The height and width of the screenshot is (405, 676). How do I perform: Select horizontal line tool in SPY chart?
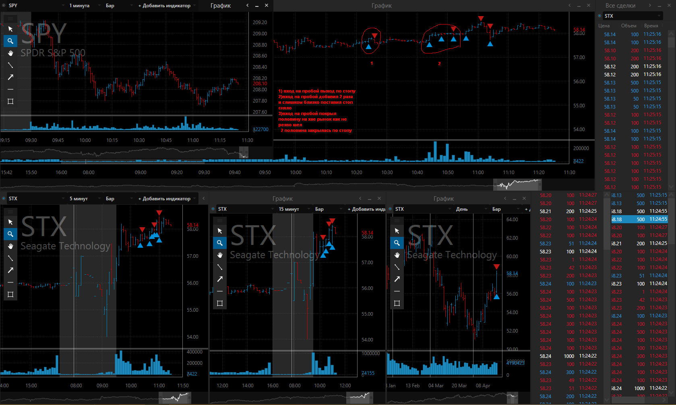(10, 89)
